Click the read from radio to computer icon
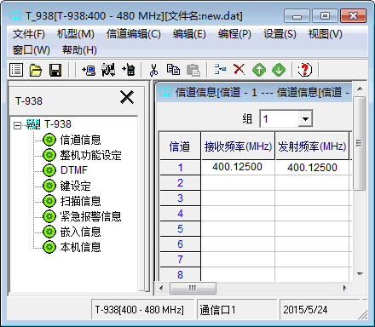375x327 pixels. tap(89, 70)
